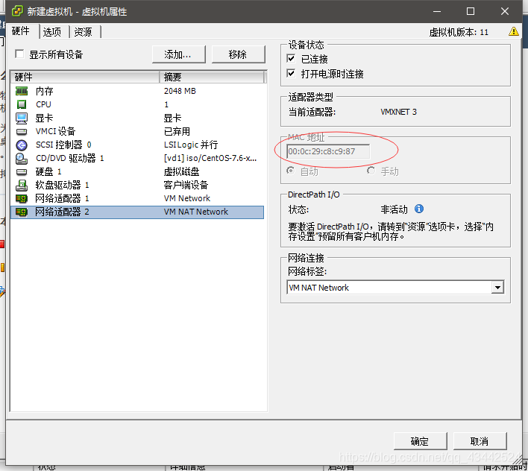The height and width of the screenshot is (471, 528).
Task: Click the 硬件 column header
Action: click(85, 77)
